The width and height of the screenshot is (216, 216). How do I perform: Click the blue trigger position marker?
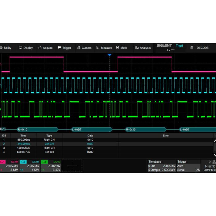click(109, 55)
